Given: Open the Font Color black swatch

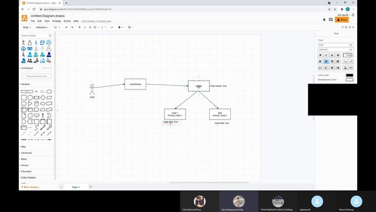Looking at the screenshot, I should [350, 75].
